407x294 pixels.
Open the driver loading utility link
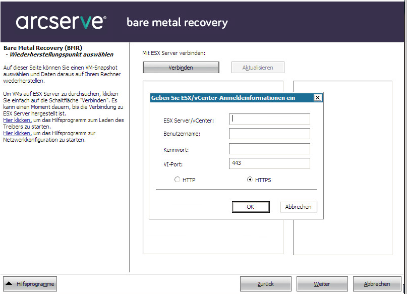point(17,120)
